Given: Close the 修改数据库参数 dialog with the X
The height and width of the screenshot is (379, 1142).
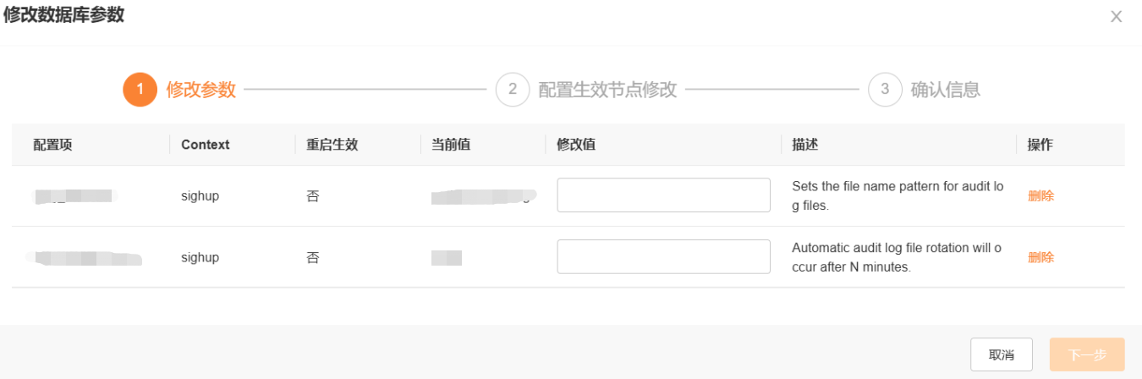Looking at the screenshot, I should 1117,16.
